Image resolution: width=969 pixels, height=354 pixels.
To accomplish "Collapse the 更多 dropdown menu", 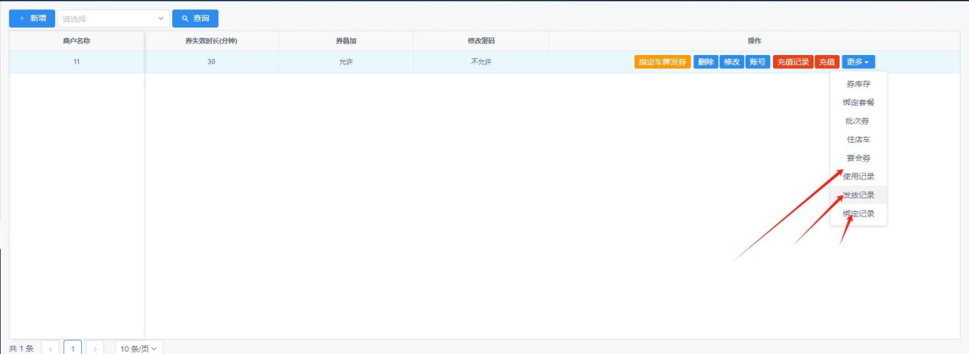I will (858, 62).
